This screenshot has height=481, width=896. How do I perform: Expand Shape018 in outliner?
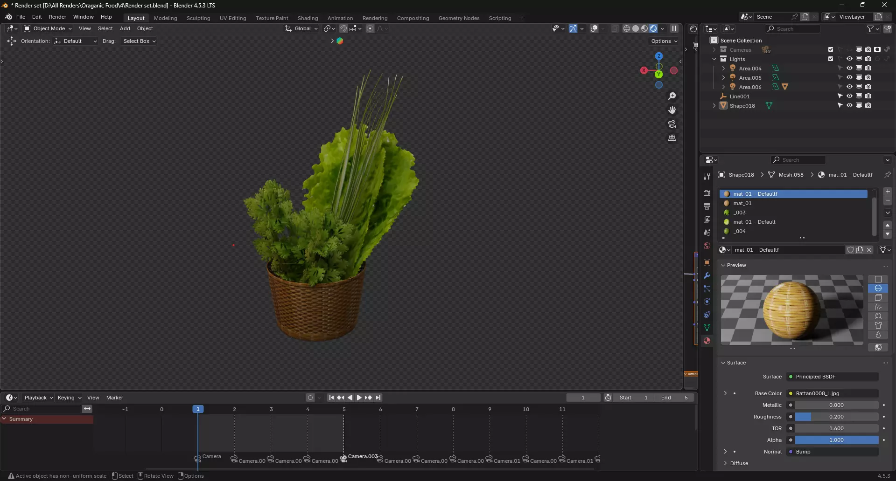pyautogui.click(x=714, y=105)
